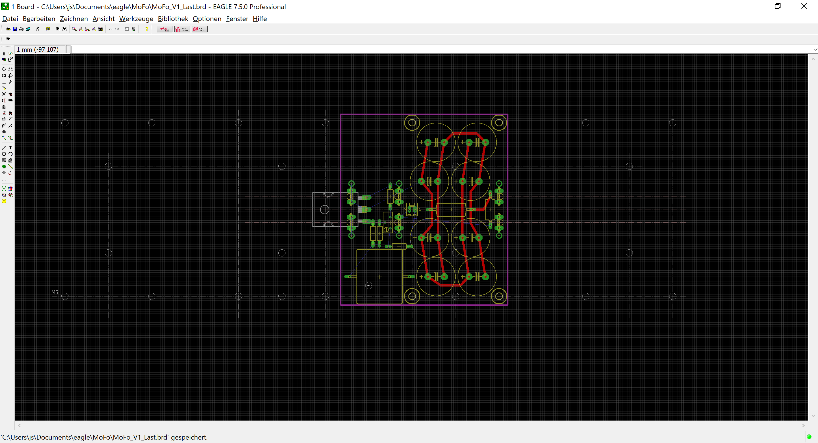Select the Show eye tool

click(x=11, y=53)
